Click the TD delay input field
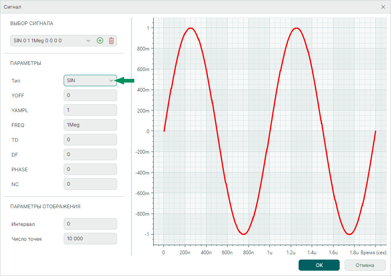The width and height of the screenshot is (391, 276). tap(90, 140)
